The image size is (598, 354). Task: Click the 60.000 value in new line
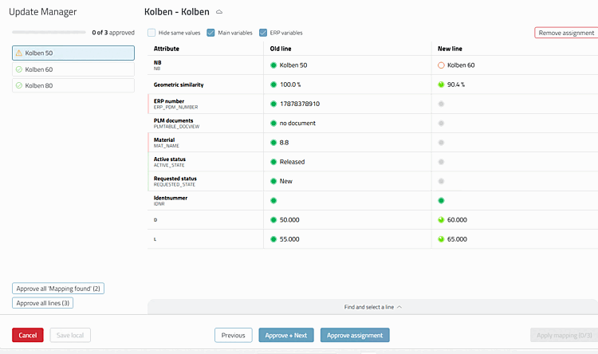457,220
